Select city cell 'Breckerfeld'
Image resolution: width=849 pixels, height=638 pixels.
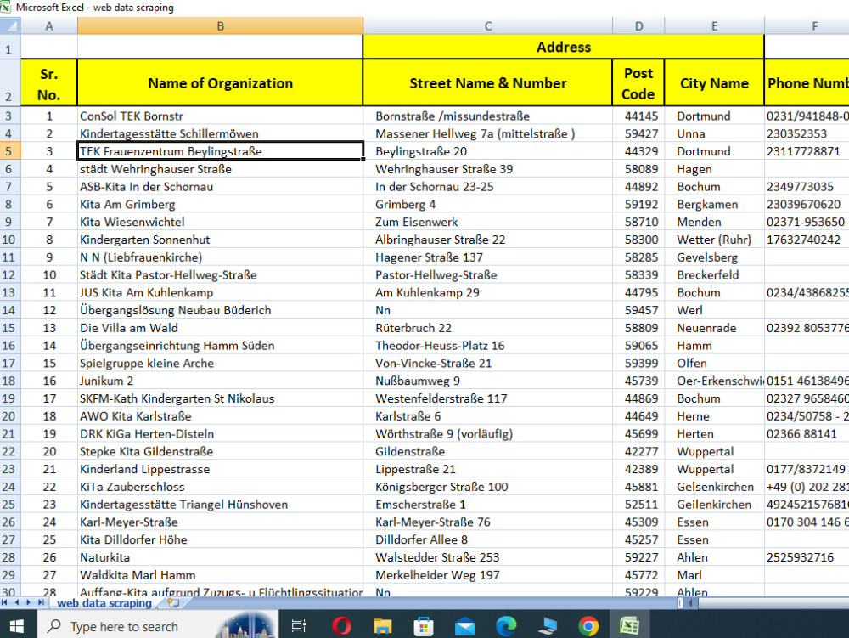tap(714, 275)
